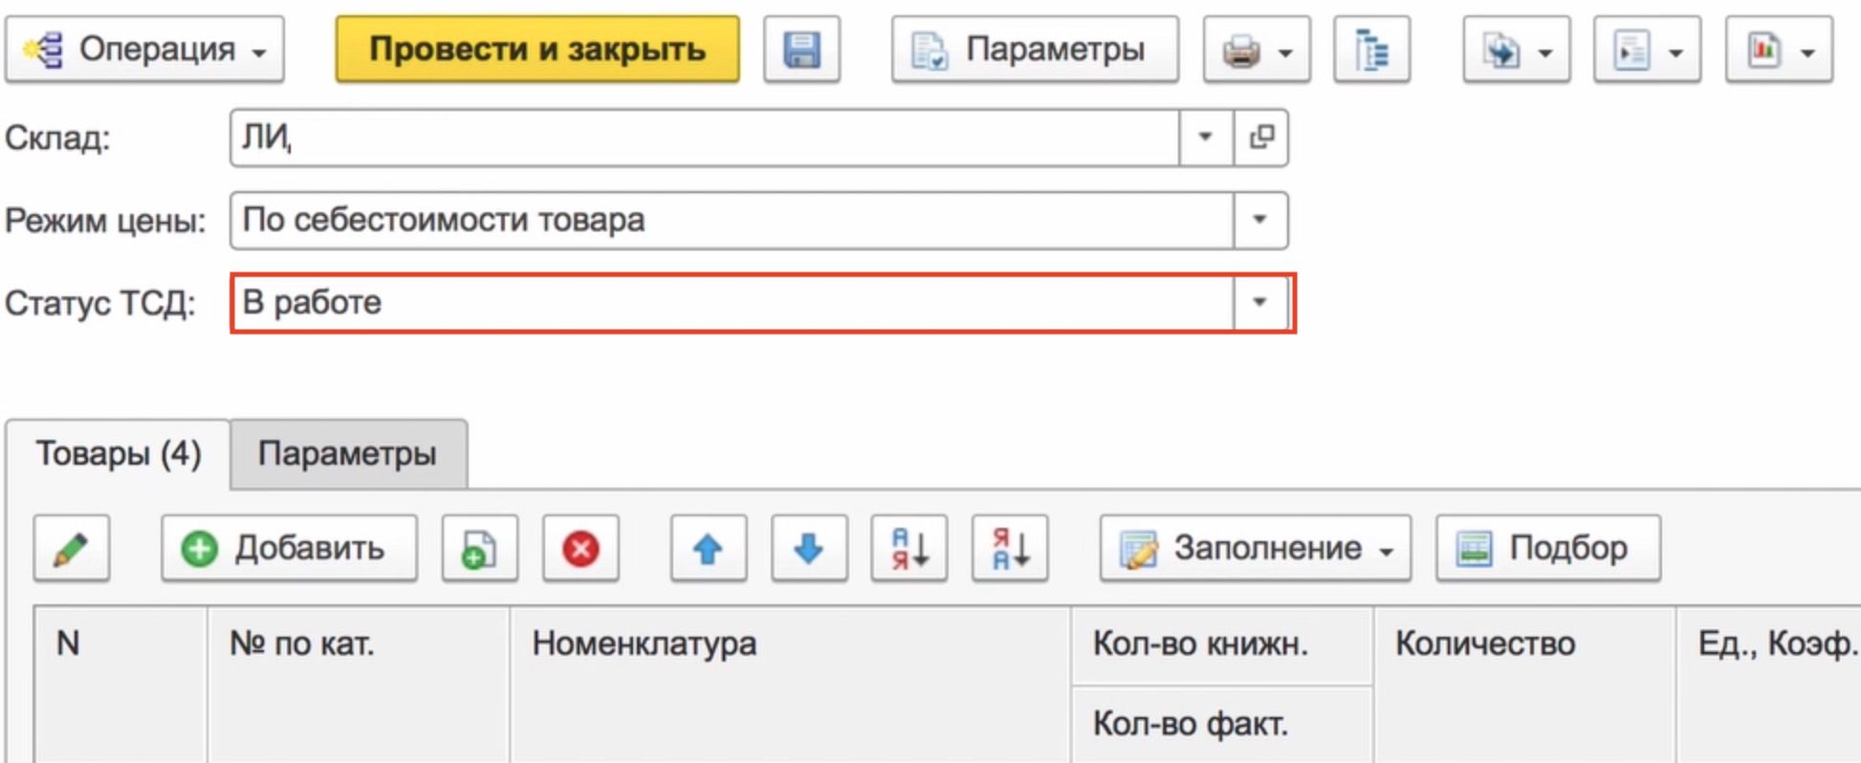This screenshot has height=763, width=1861.
Task: Click the Добавить button to add a row
Action: (289, 549)
